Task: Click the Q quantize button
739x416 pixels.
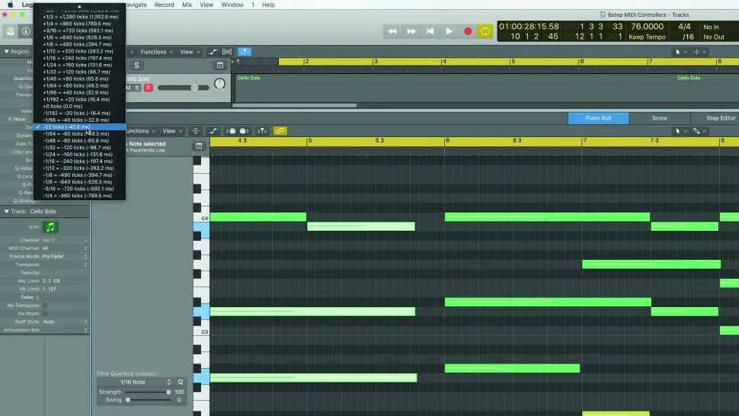Action: click(x=181, y=382)
